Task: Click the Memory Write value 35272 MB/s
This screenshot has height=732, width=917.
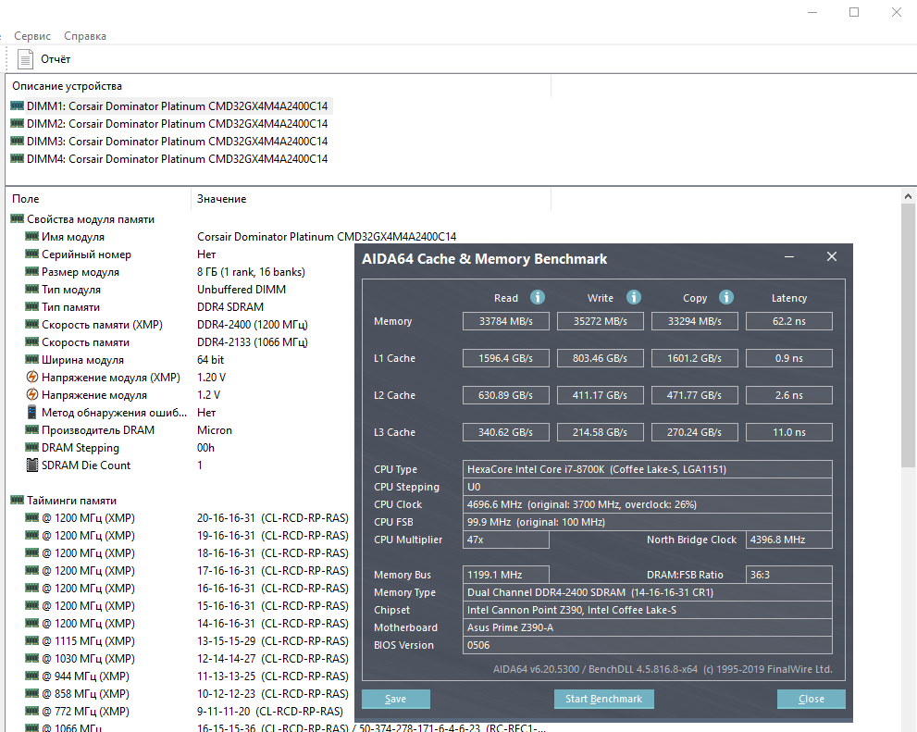Action: (x=600, y=321)
